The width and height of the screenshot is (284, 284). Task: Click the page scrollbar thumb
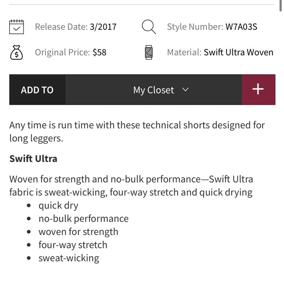tap(281, 6)
